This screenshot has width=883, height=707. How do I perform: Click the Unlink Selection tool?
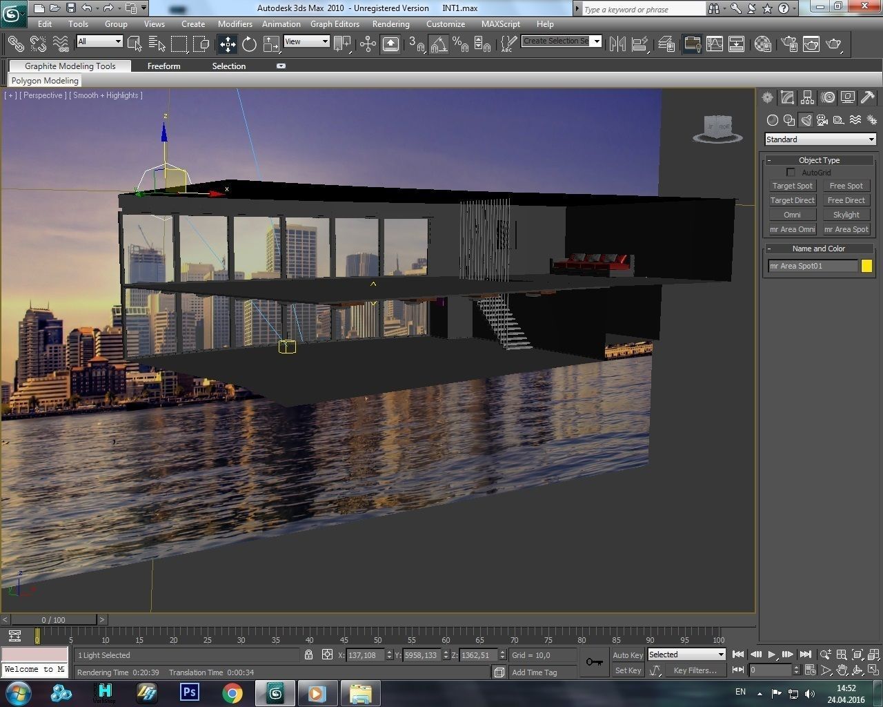(38, 44)
